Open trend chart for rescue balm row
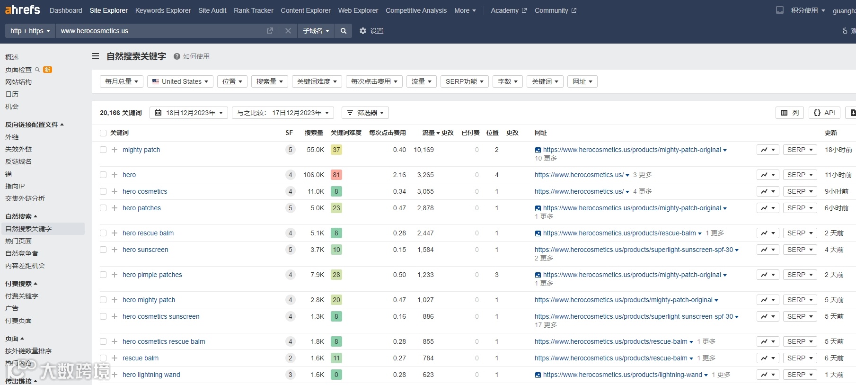 point(768,358)
